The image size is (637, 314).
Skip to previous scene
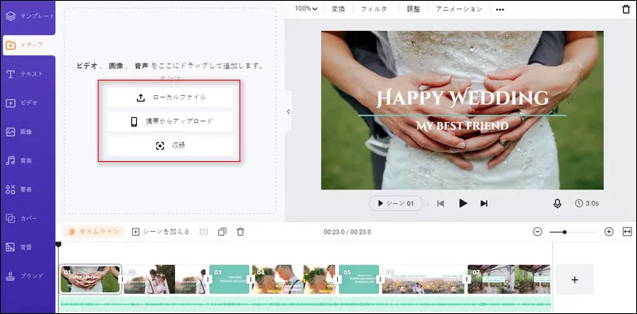tap(441, 203)
